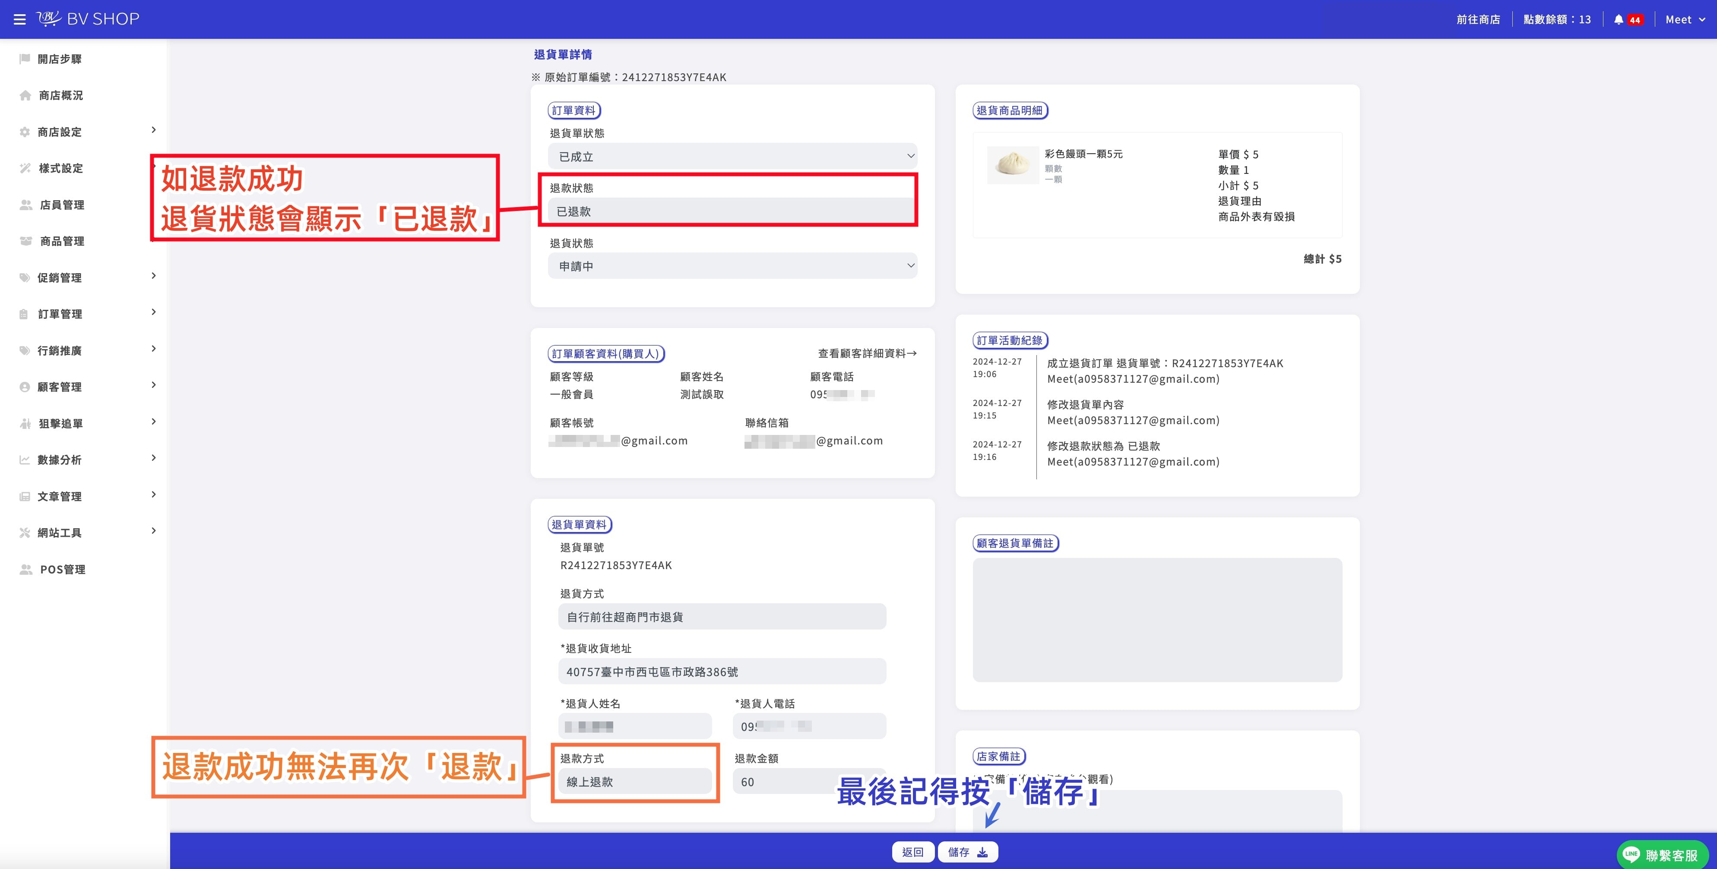Expand the 行銷推廣 submenu chevron

(154, 348)
